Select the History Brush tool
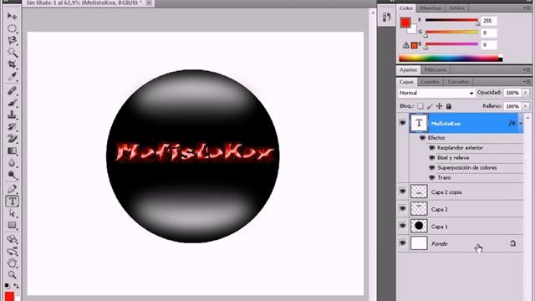 tap(12, 126)
